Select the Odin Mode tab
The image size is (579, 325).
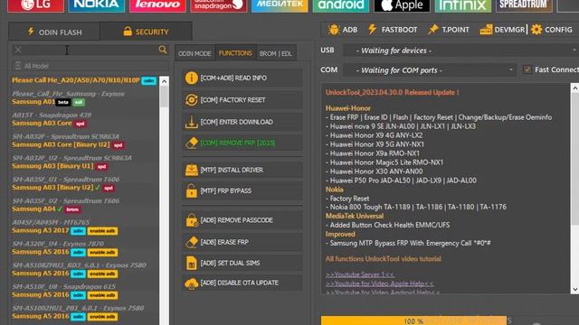[195, 53]
